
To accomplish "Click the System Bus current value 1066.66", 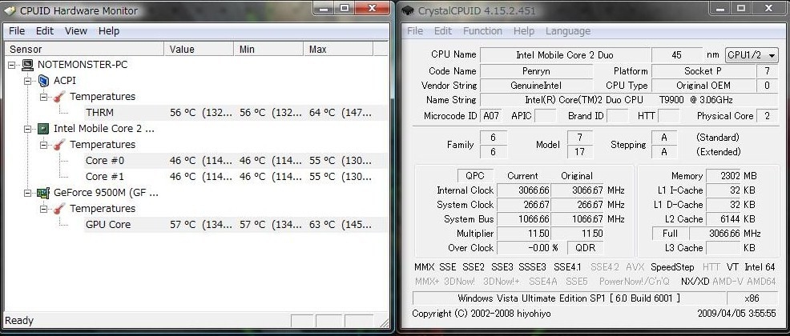I will pyautogui.click(x=523, y=219).
